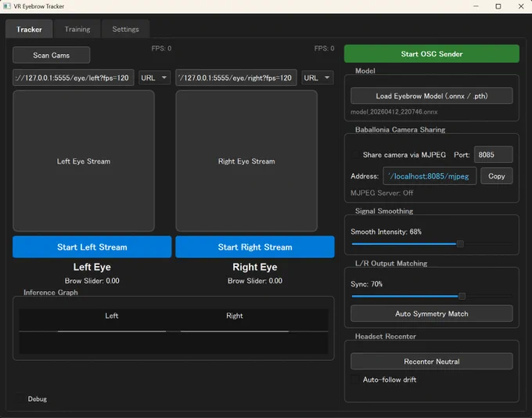Click the Sync: 70% label
532x418 pixels.
point(366,284)
